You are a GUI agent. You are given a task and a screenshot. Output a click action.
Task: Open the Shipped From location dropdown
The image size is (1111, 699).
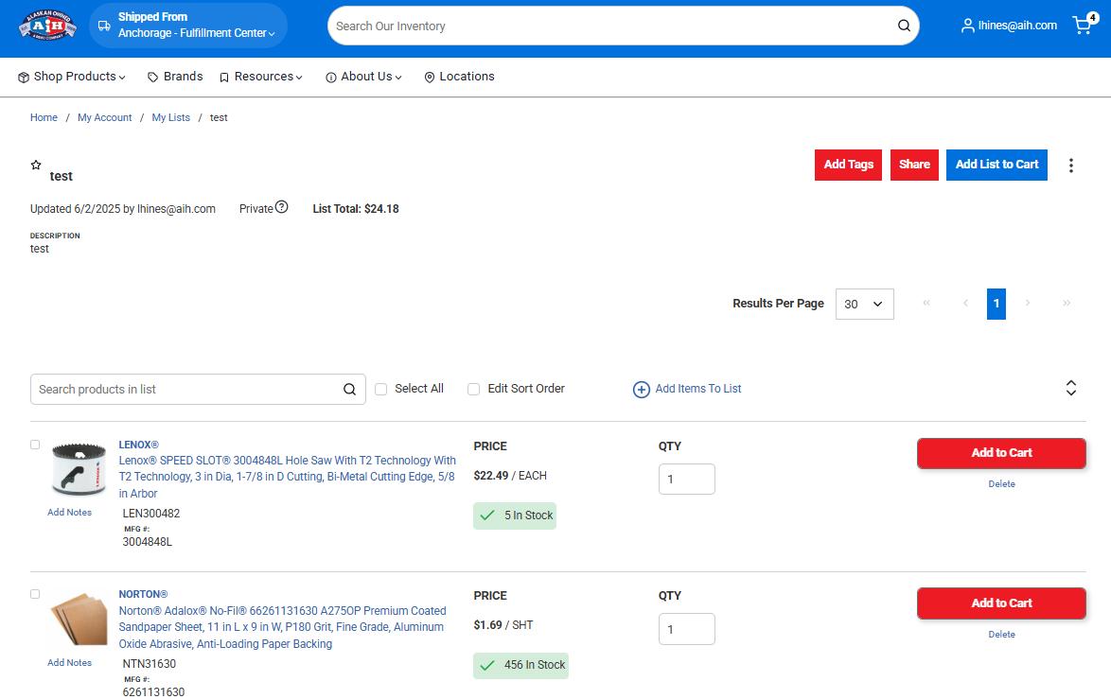click(x=188, y=26)
